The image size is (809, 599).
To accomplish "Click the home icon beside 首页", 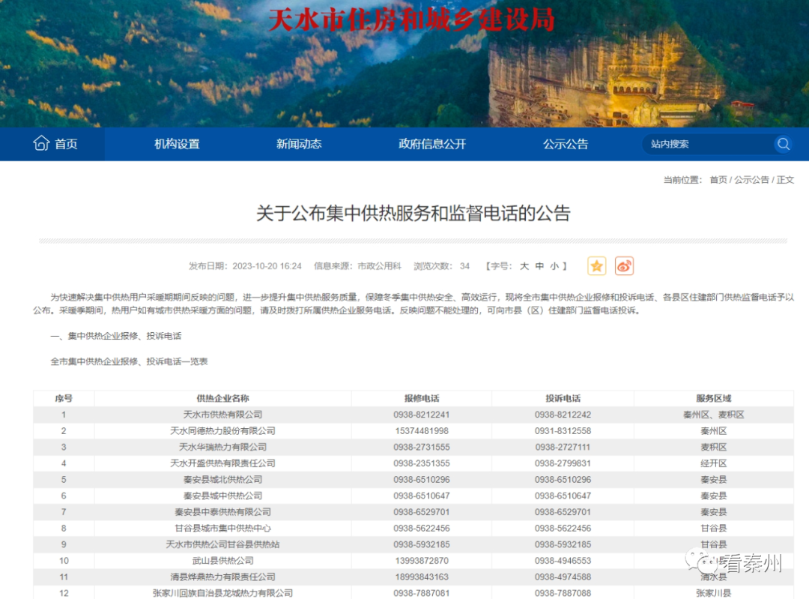I will click(42, 144).
